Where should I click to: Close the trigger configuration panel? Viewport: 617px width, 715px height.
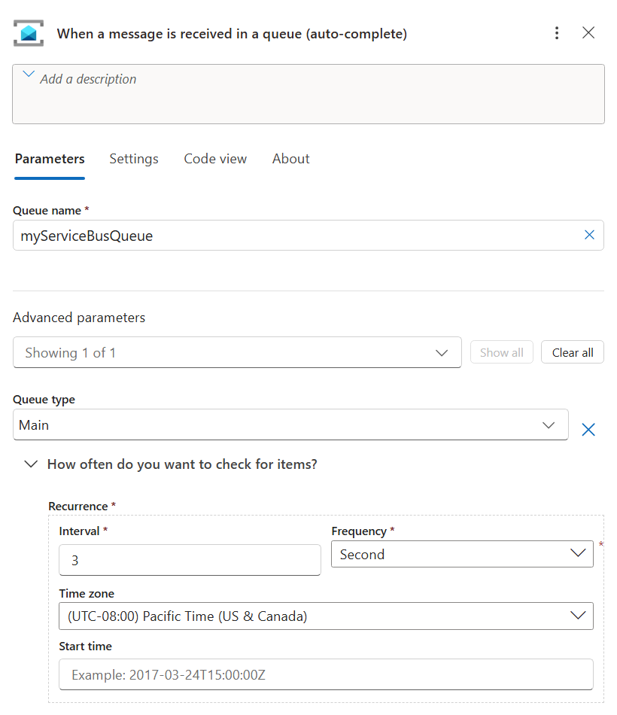(x=589, y=33)
